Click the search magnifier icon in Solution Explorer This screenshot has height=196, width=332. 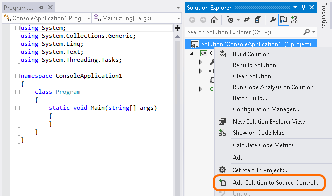pyautogui.click(x=307, y=32)
